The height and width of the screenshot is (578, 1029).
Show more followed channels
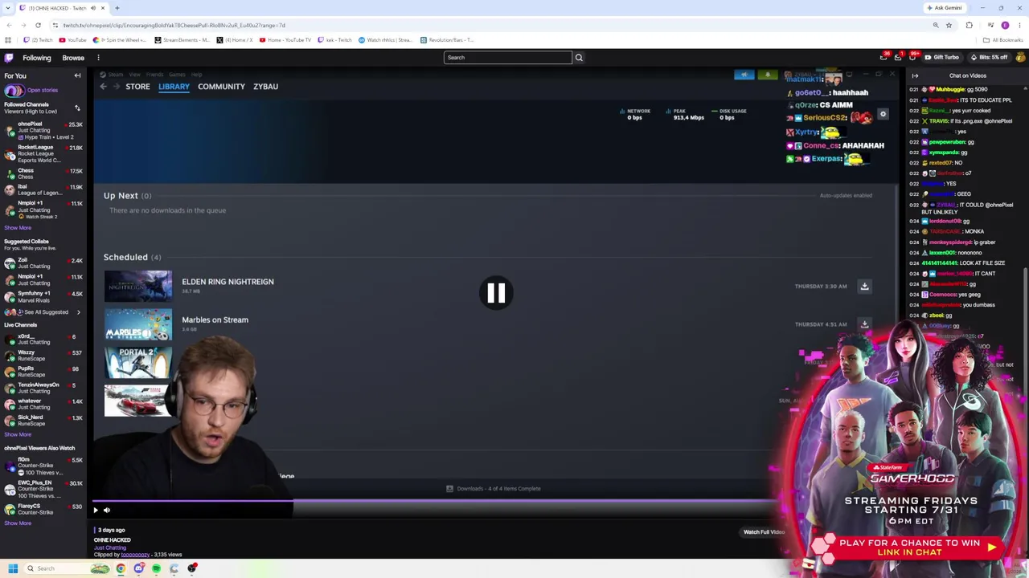point(17,228)
